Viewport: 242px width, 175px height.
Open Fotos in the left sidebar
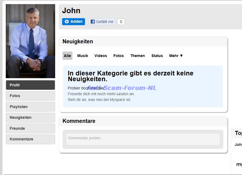tap(30, 96)
